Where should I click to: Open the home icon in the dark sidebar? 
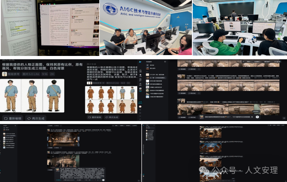(141, 71)
